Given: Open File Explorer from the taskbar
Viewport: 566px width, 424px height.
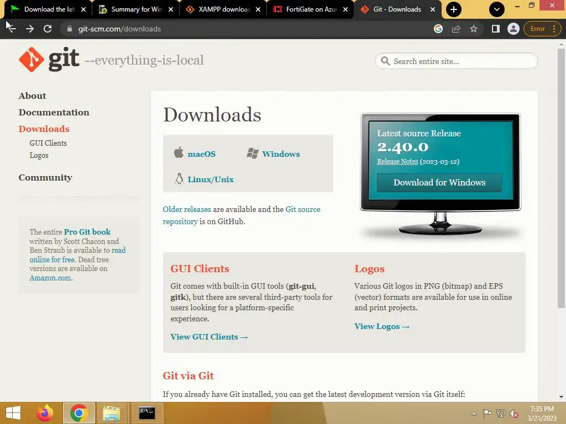Looking at the screenshot, I should click(112, 413).
